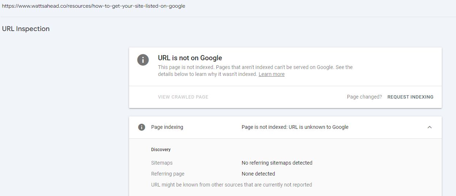Image resolution: width=456 pixels, height=196 pixels.
Task: Click the info icon beside 'URL is not on Google'
Action: point(143,60)
